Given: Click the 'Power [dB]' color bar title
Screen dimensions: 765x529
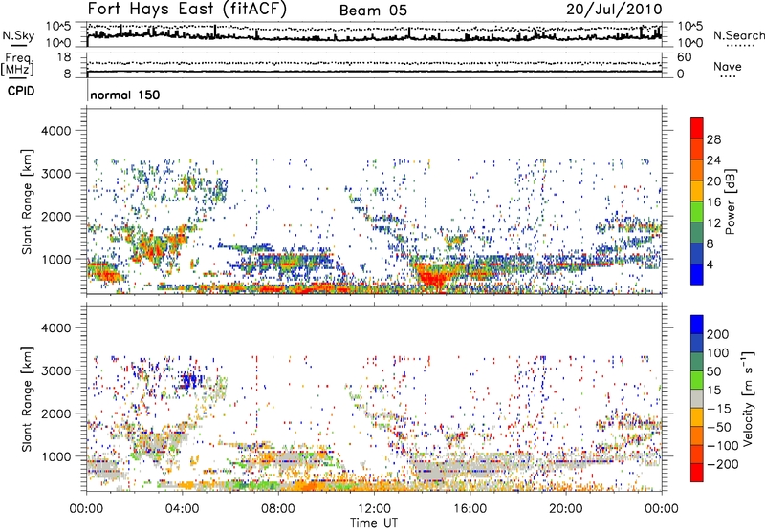Looking at the screenshot, I should pyautogui.click(x=730, y=201).
